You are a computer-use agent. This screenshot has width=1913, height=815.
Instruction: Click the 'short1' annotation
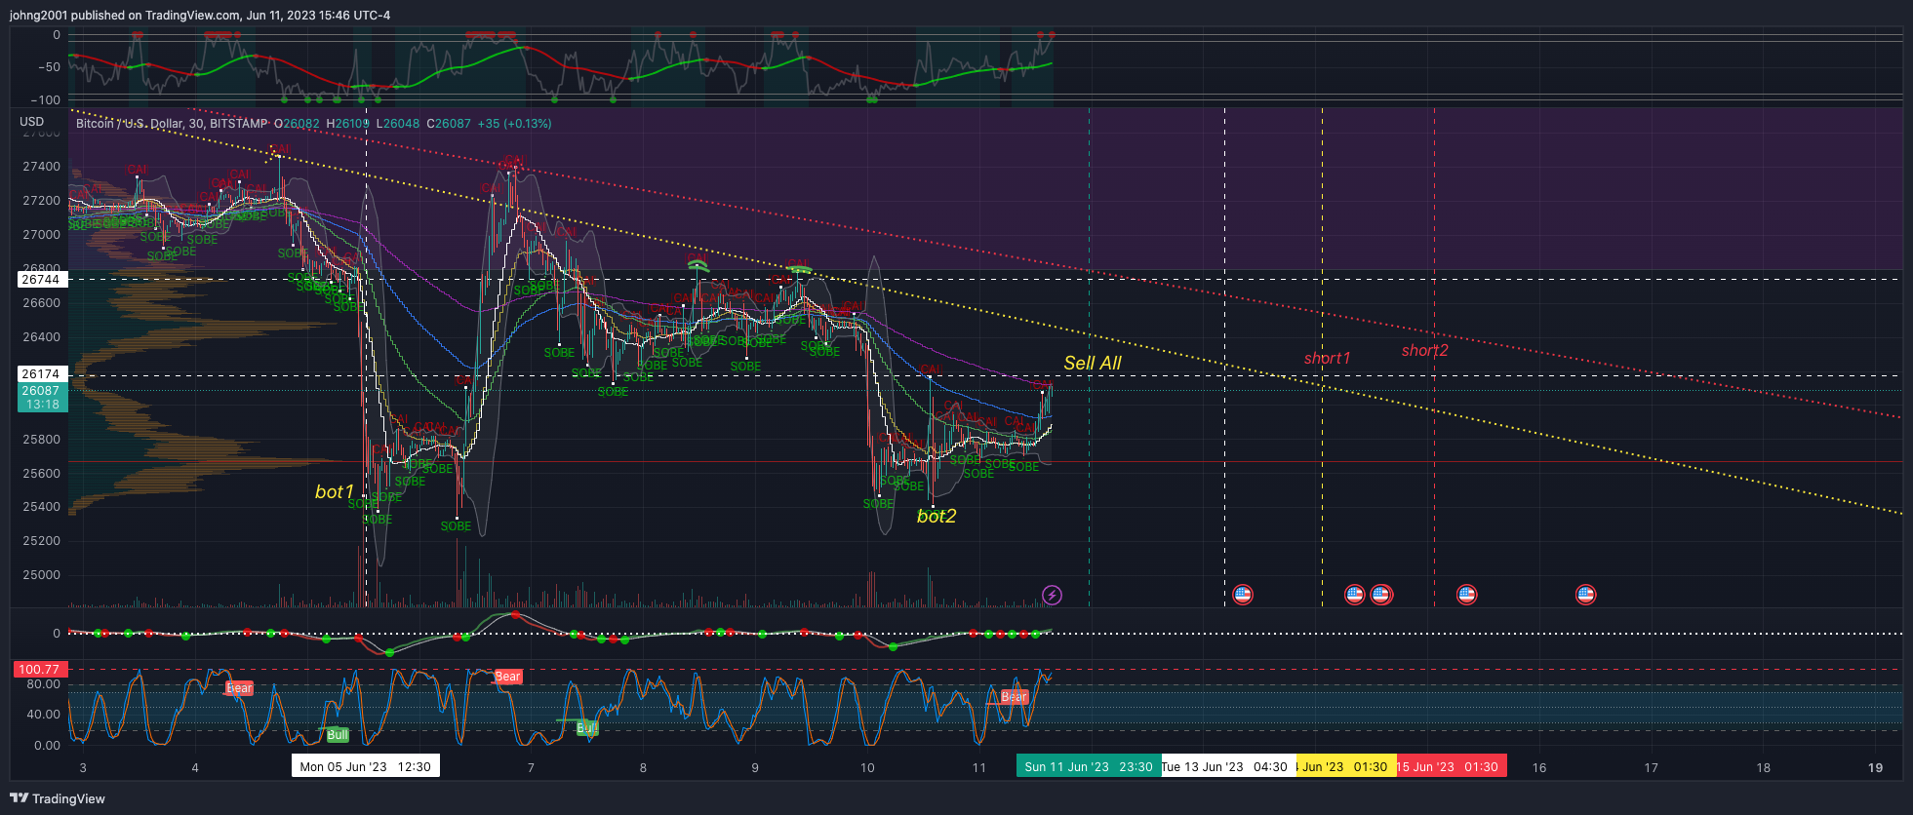[1327, 359]
